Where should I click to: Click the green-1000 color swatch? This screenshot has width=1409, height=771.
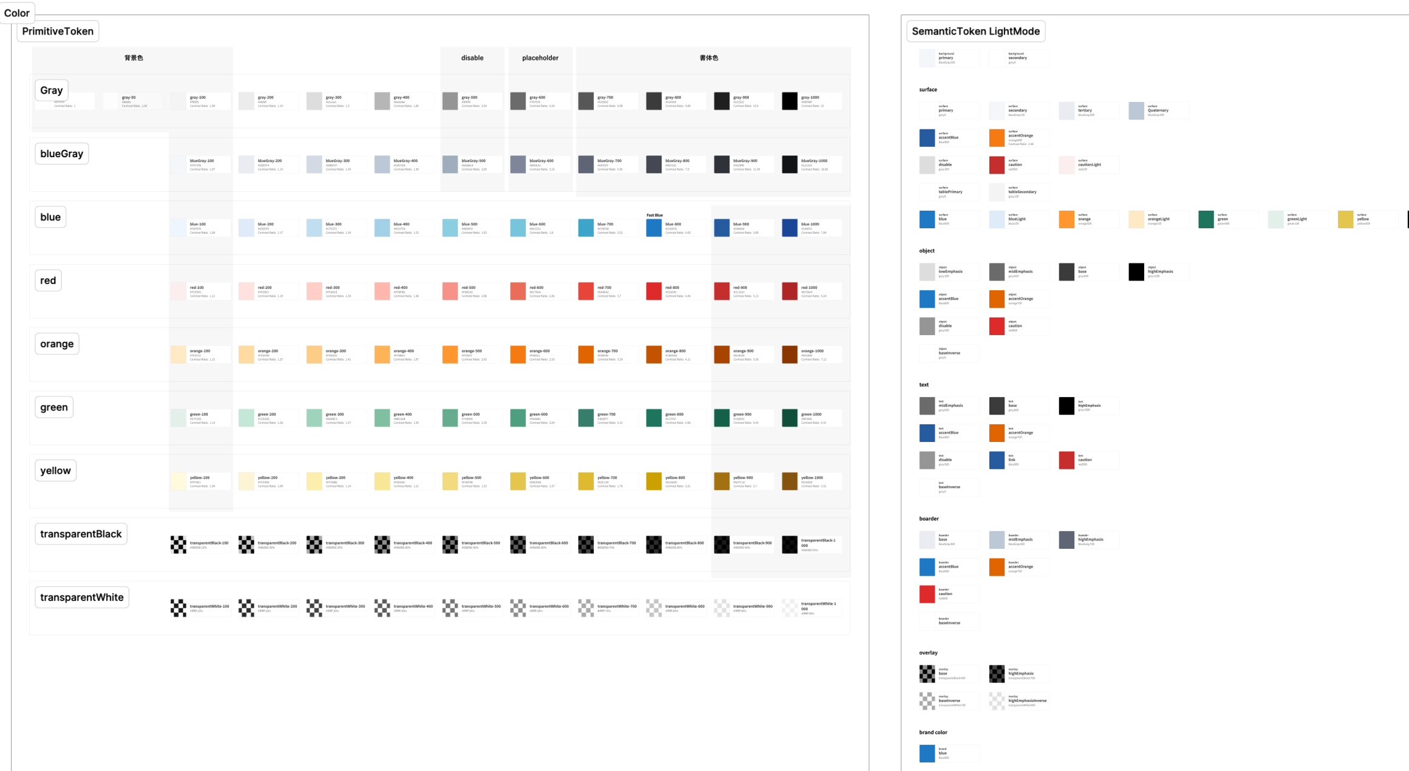tap(789, 418)
